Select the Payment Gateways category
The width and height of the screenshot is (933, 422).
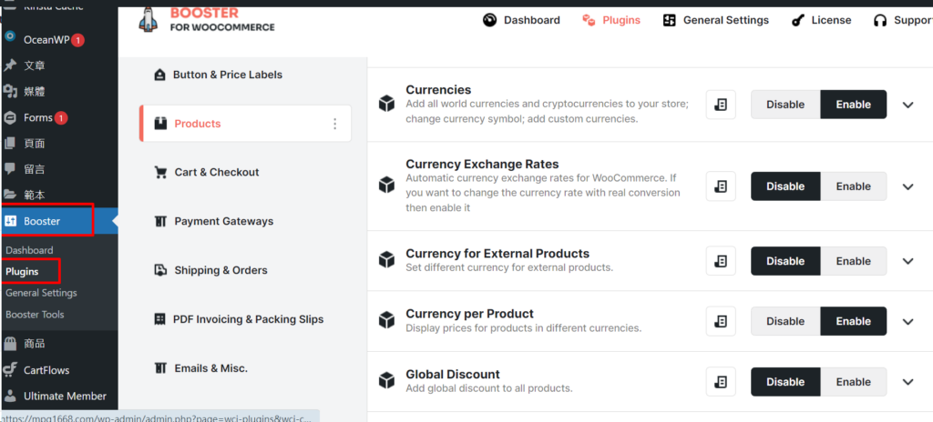(x=223, y=221)
